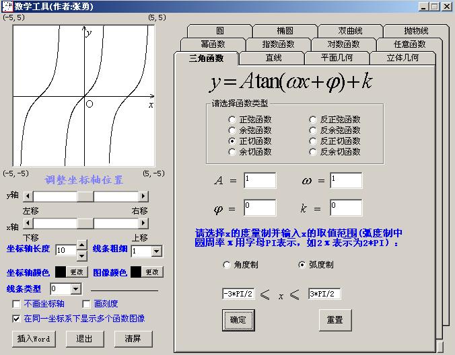Click 退出 button

tap(84, 338)
